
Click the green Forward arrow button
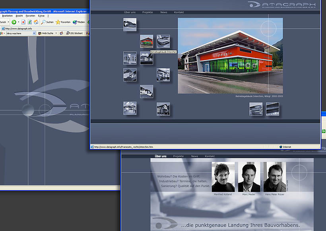[x=14, y=22]
